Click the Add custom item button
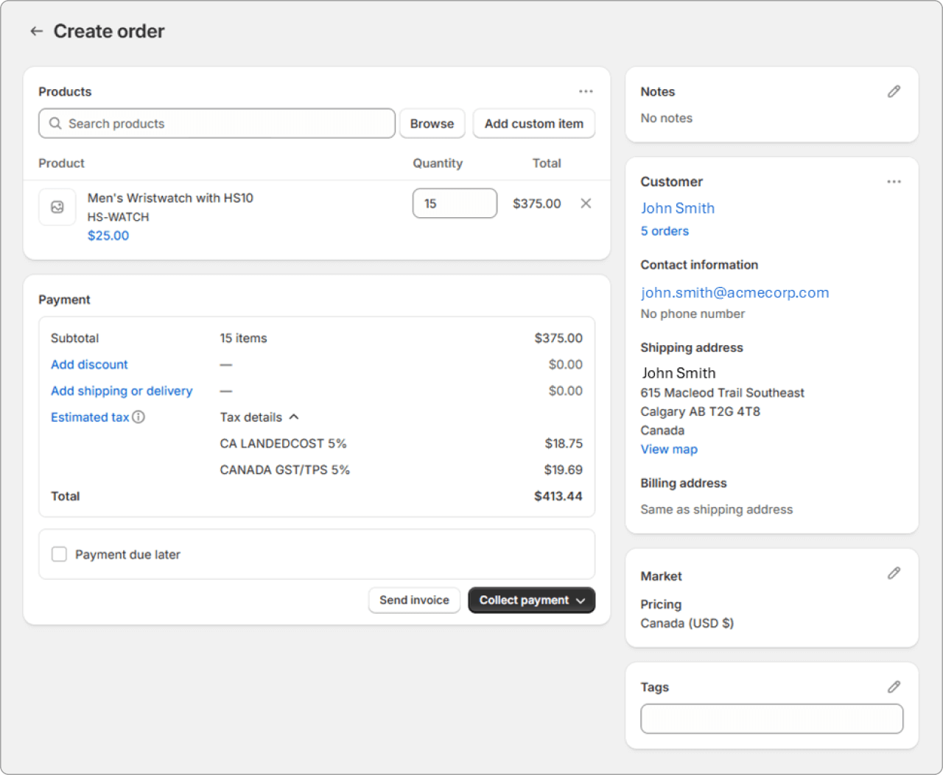This screenshot has width=943, height=775. pyautogui.click(x=533, y=124)
